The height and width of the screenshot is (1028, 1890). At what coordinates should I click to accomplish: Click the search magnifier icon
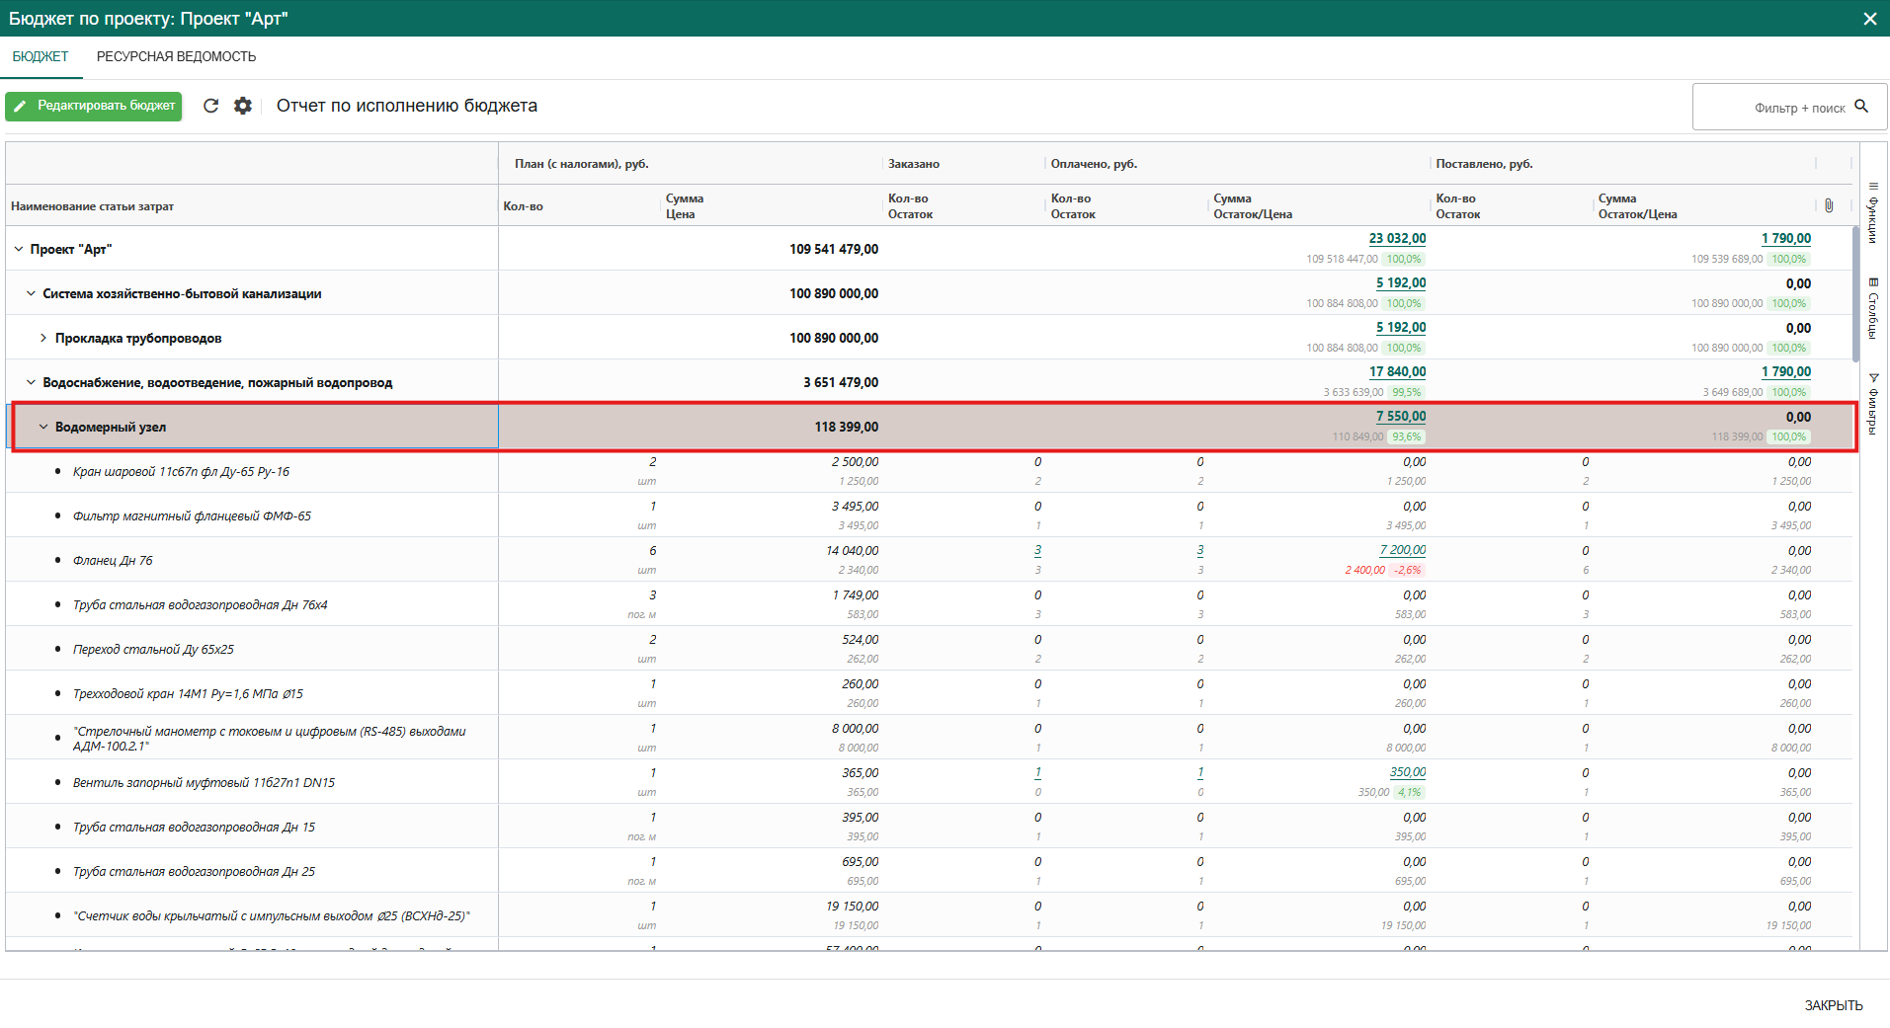(x=1861, y=107)
